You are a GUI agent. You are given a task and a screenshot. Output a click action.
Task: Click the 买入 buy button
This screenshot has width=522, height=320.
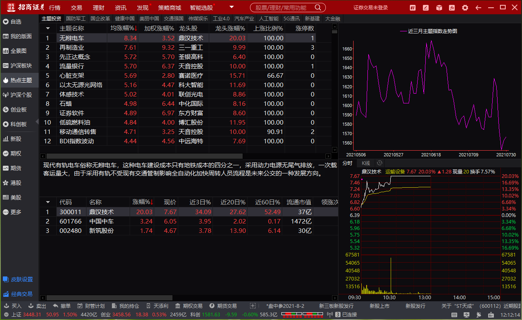click(x=13, y=306)
